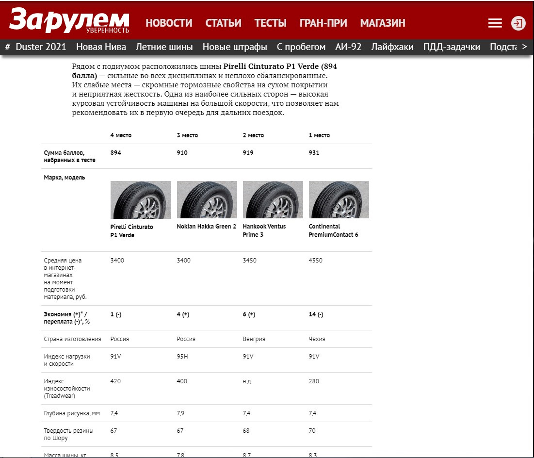Click the Continental PremiumContact 6 tire photo
The width and height of the screenshot is (534, 458).
(339, 200)
